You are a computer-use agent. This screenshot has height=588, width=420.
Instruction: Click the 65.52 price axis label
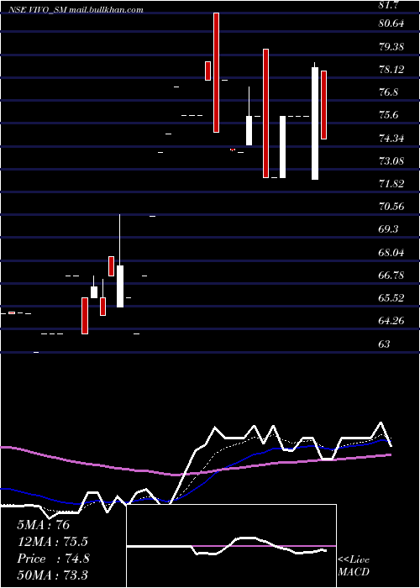pos(391,298)
